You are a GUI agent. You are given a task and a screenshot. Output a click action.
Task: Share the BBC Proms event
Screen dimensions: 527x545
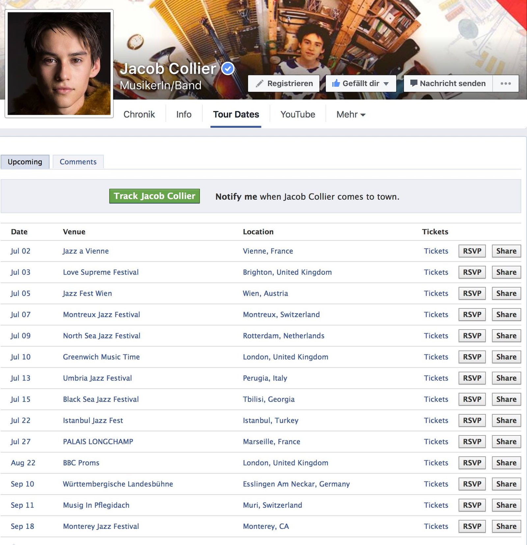(x=506, y=463)
